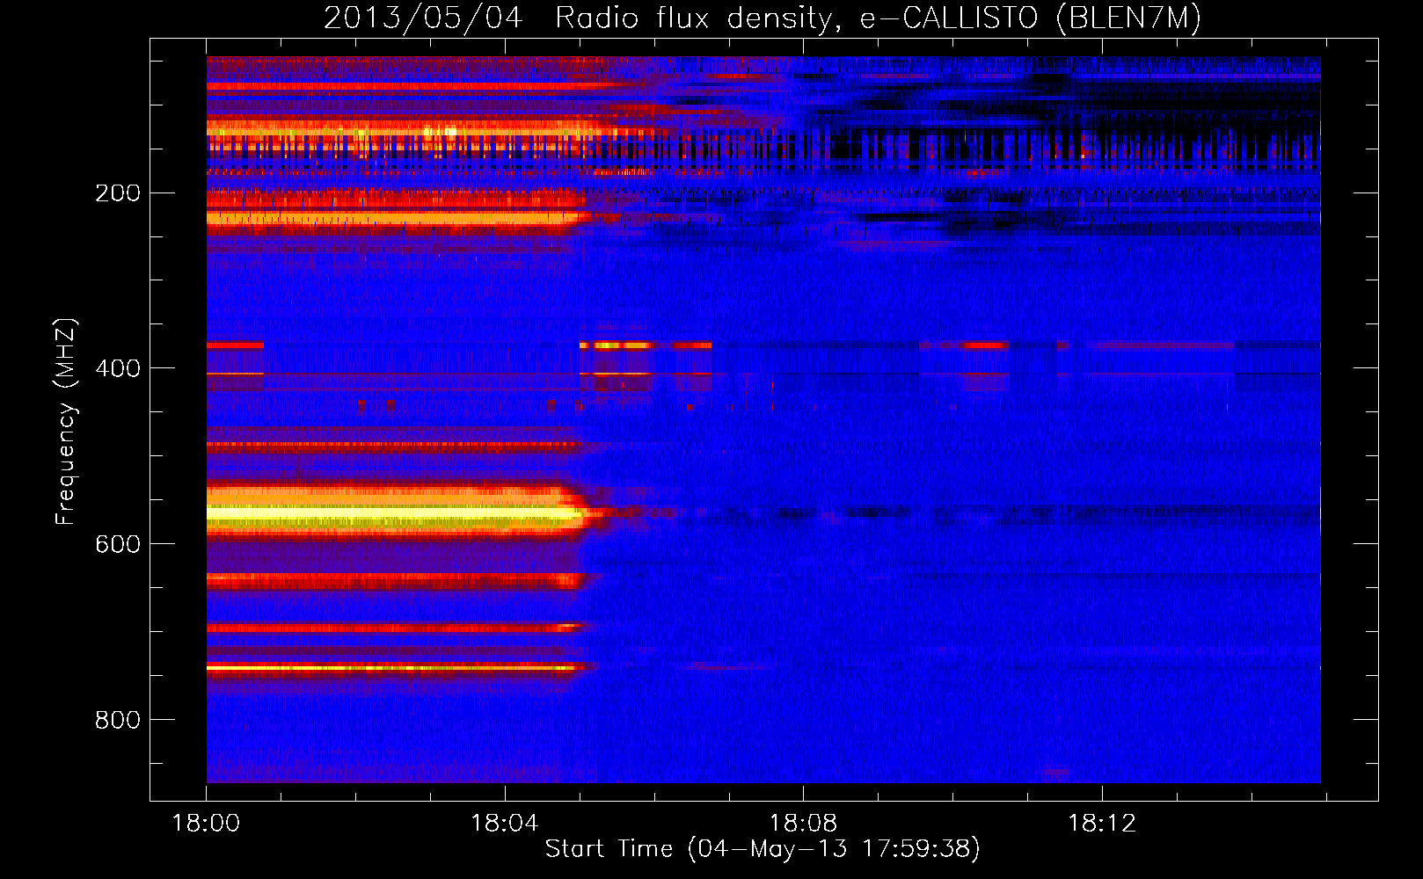Viewport: 1423px width, 879px height.
Task: Click the 'Start Time (04-May-13 17:59:38)' label
Action: [x=763, y=849]
